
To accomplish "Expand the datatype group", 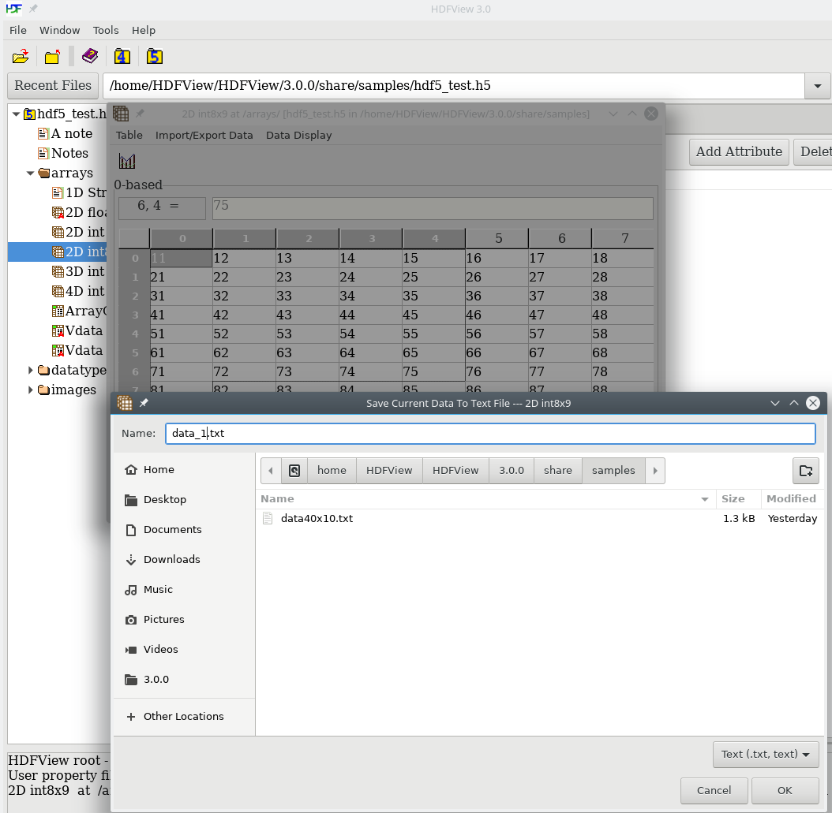I will coord(30,370).
